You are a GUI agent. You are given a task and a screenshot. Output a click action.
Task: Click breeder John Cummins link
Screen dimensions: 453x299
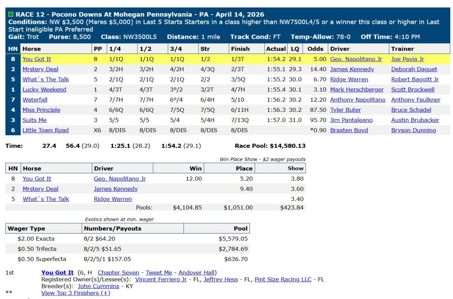point(98,286)
